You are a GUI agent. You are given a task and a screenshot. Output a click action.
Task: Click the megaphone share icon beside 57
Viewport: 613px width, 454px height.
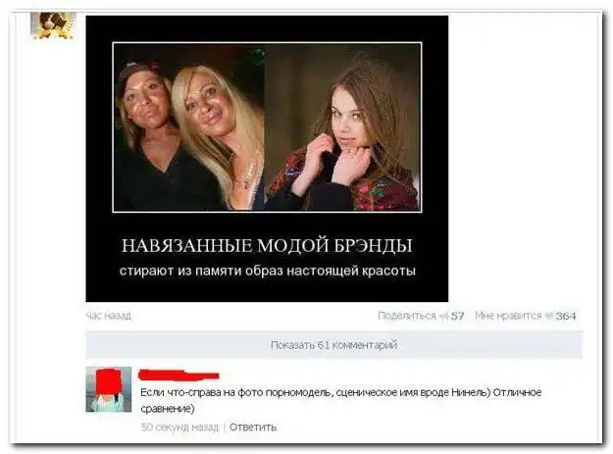(x=443, y=316)
